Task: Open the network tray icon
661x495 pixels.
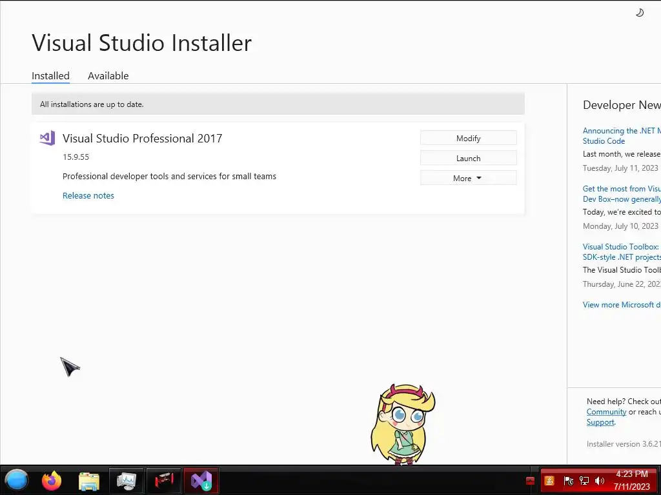Action: tap(584, 481)
